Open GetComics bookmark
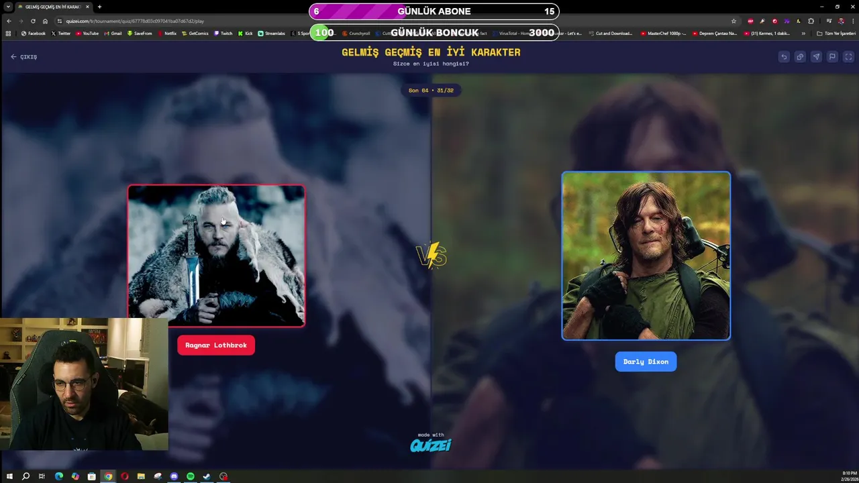The width and height of the screenshot is (859, 483). coord(195,34)
